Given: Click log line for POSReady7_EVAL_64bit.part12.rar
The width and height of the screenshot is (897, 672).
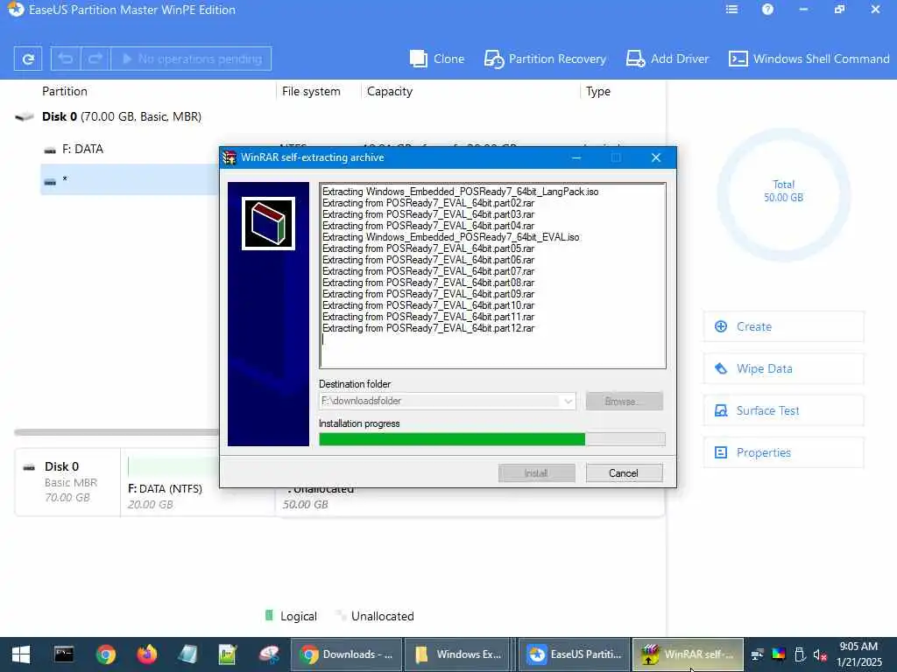Looking at the screenshot, I should pos(427,329).
